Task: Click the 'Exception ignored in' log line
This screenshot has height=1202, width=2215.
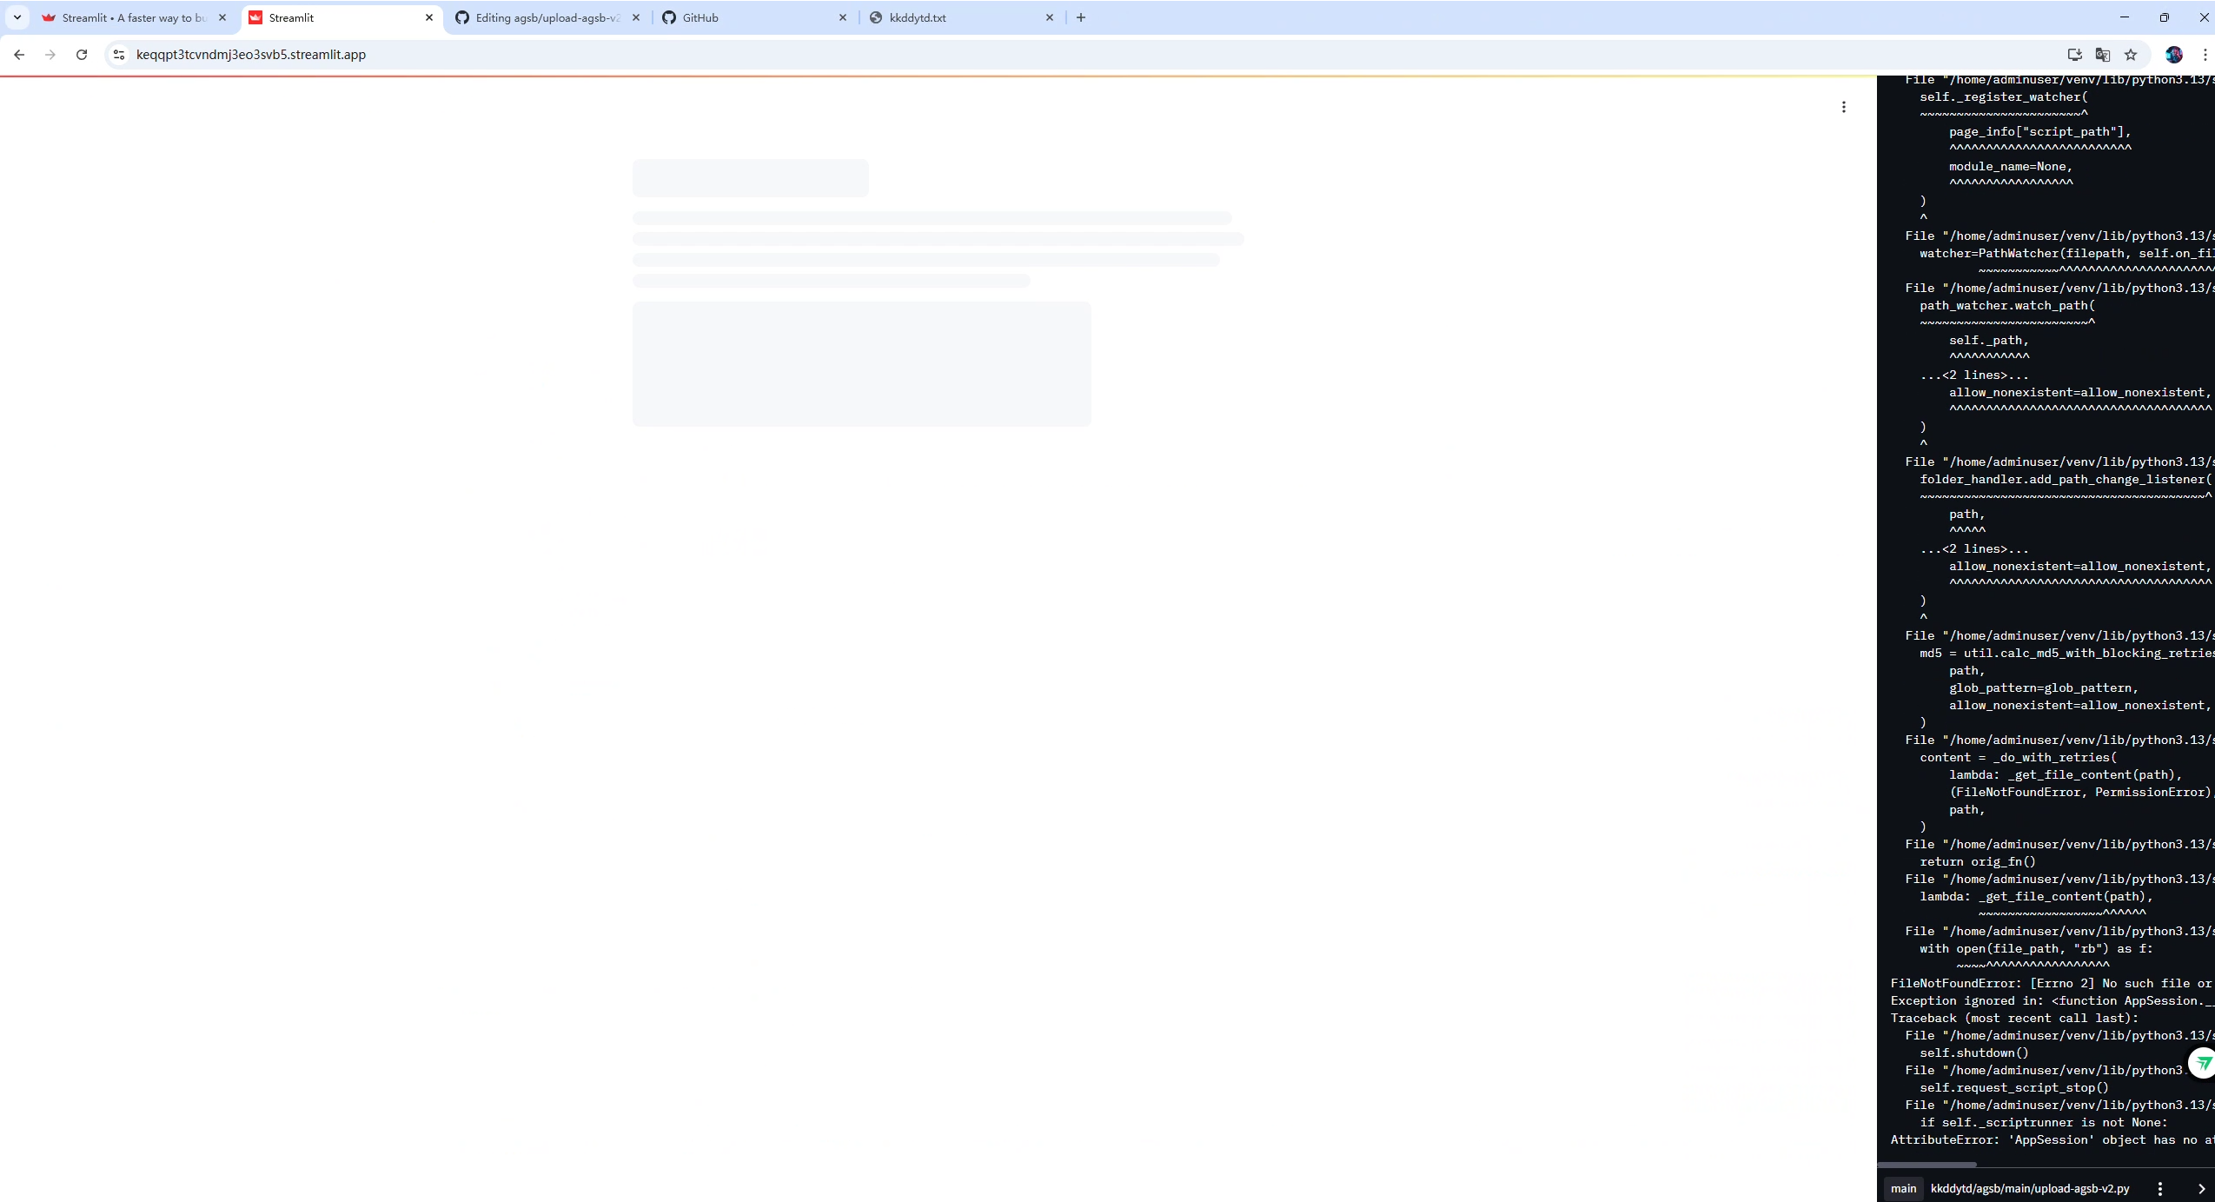Action: coord(2052,1000)
